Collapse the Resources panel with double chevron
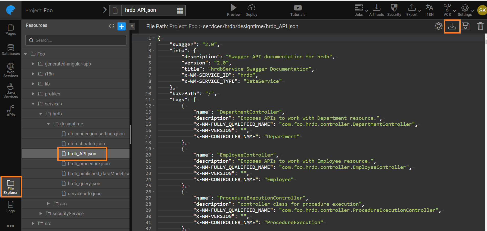Viewport: 487px width, 231px height. (132, 26)
